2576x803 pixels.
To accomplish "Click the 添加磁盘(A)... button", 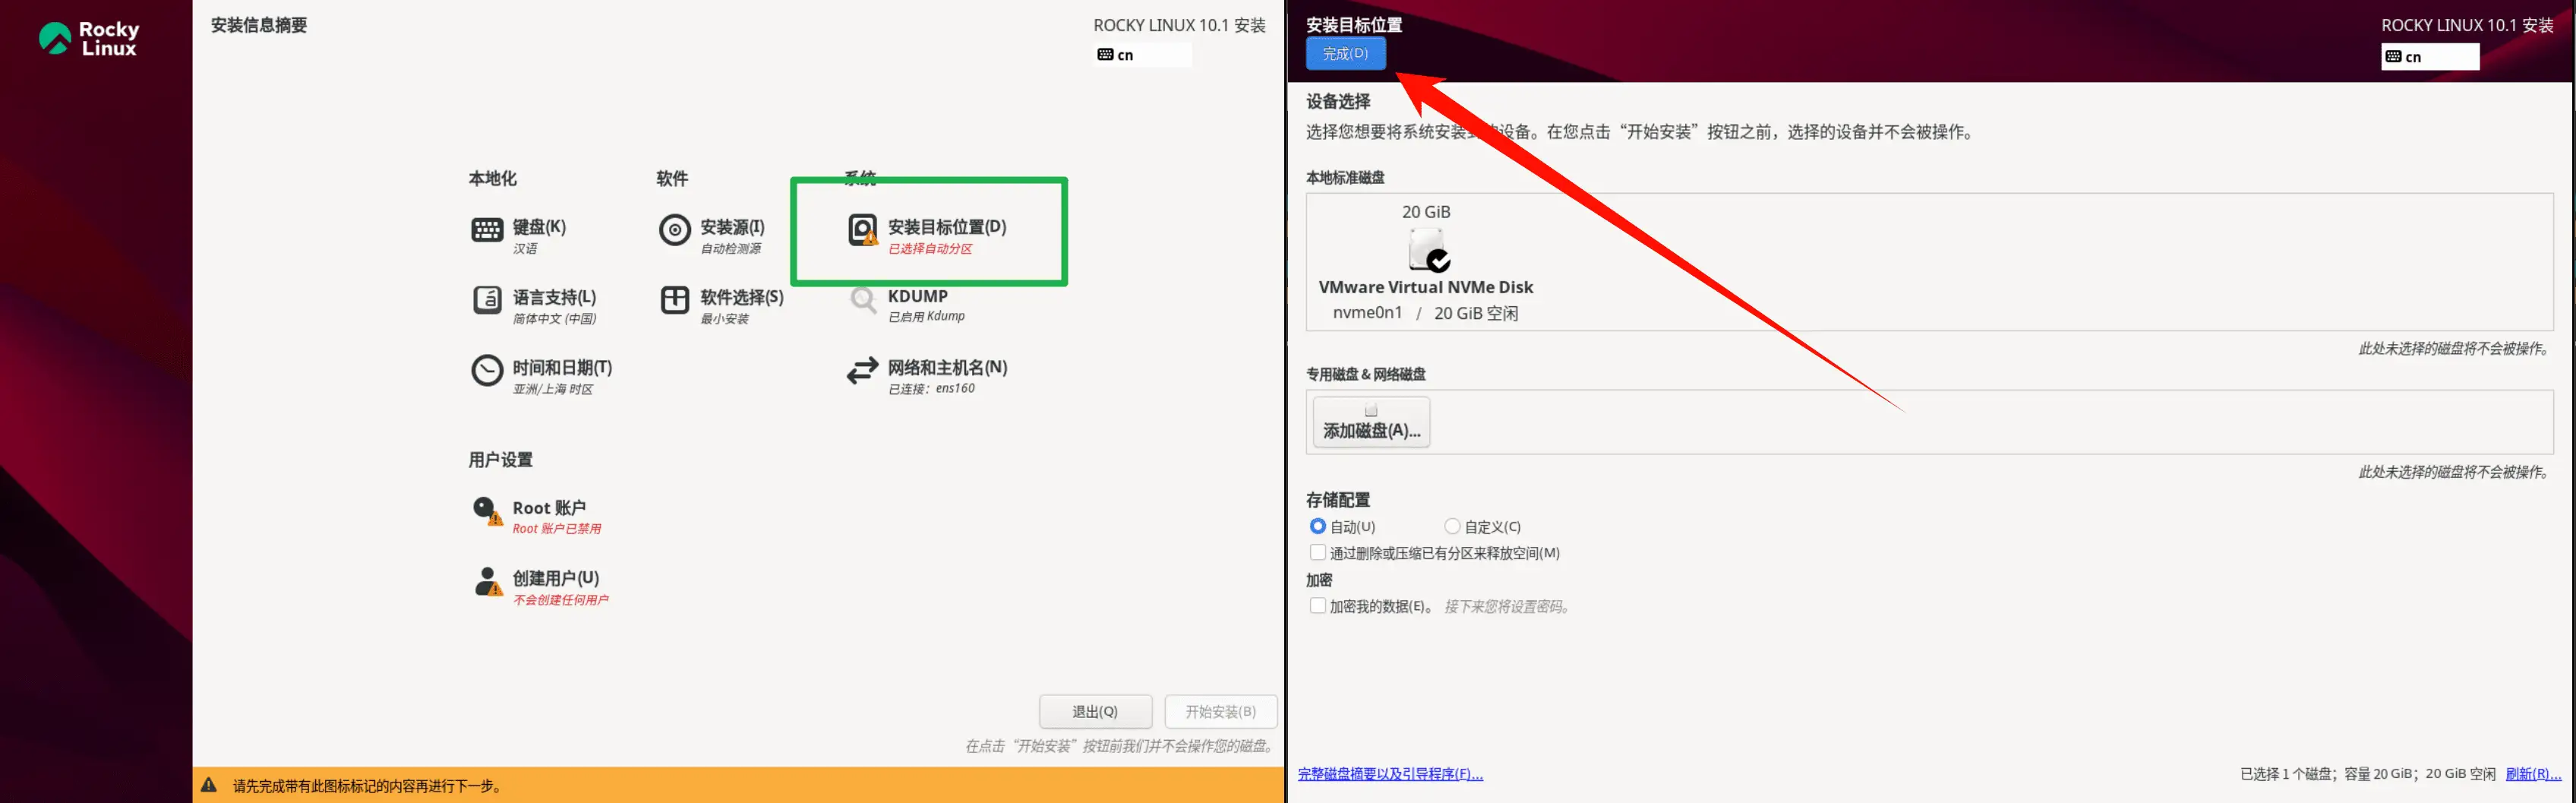I will click(1371, 422).
